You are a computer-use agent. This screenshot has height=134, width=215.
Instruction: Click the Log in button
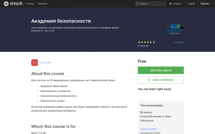(192, 4)
